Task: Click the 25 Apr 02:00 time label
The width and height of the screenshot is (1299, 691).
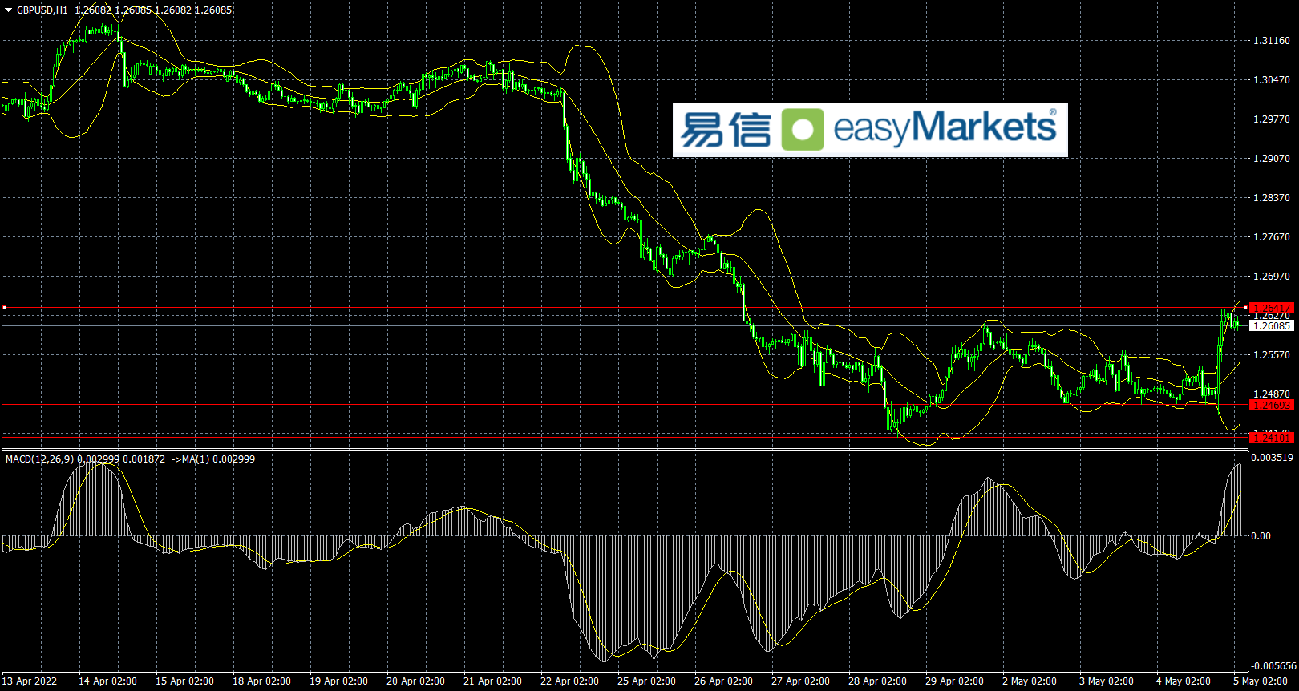Action: click(646, 681)
